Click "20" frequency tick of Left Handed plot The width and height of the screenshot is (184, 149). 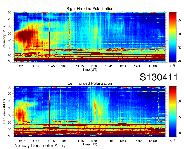point(9,130)
